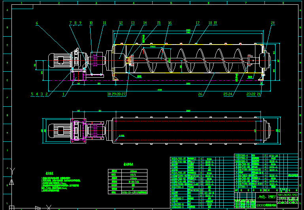Viewport: 304px width, 210px height.
Task: Click the motor in the top view
Action: [60, 61]
